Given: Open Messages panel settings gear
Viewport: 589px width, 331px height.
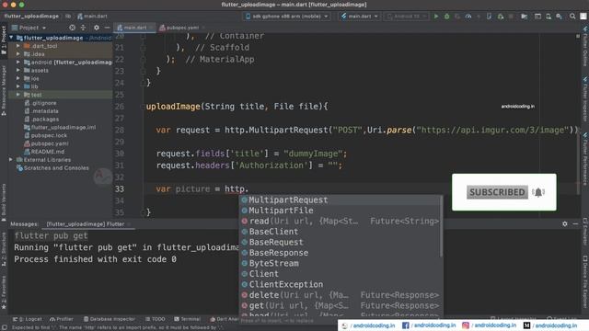Looking at the screenshot, I should [x=564, y=223].
